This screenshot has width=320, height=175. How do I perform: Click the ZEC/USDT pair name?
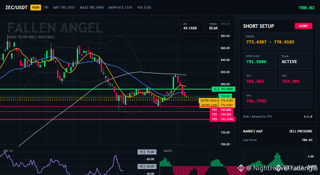16,8
